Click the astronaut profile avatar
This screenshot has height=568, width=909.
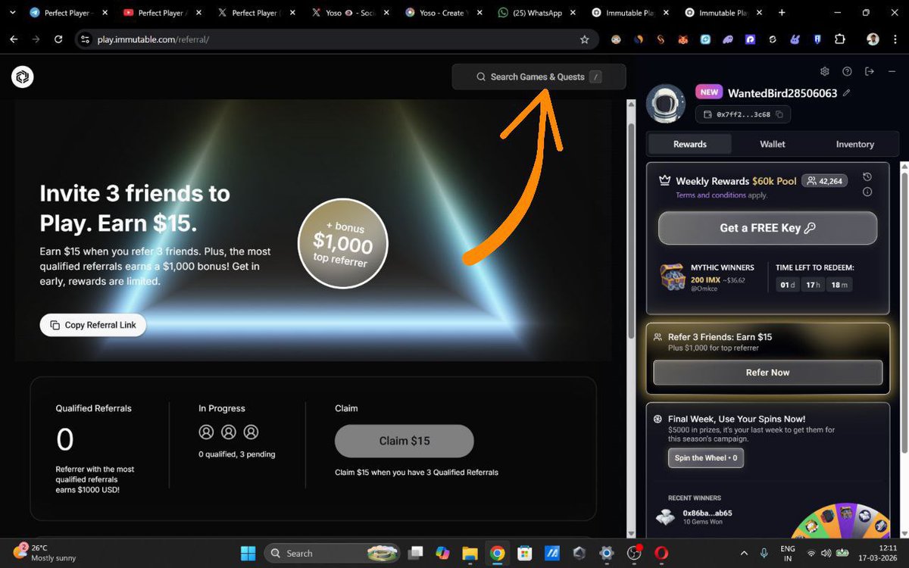pyautogui.click(x=666, y=104)
